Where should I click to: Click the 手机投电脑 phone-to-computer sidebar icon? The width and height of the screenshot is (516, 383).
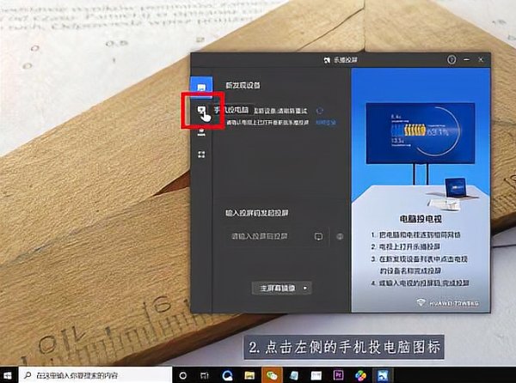coord(201,111)
